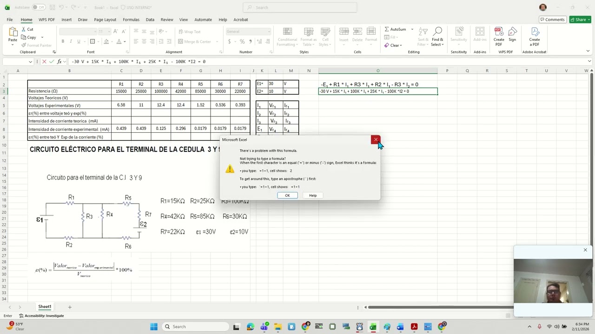Select the Sheet1 tab
This screenshot has width=595, height=334.
tap(45, 307)
